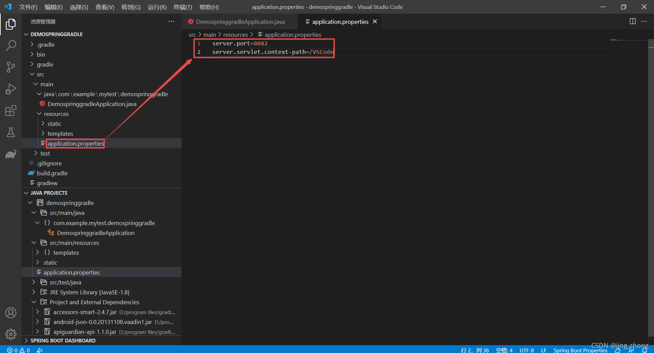
Task: Open the Accounts icon
Action: [x=11, y=313]
